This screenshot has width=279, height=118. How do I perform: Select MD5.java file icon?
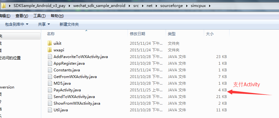coord(50,83)
